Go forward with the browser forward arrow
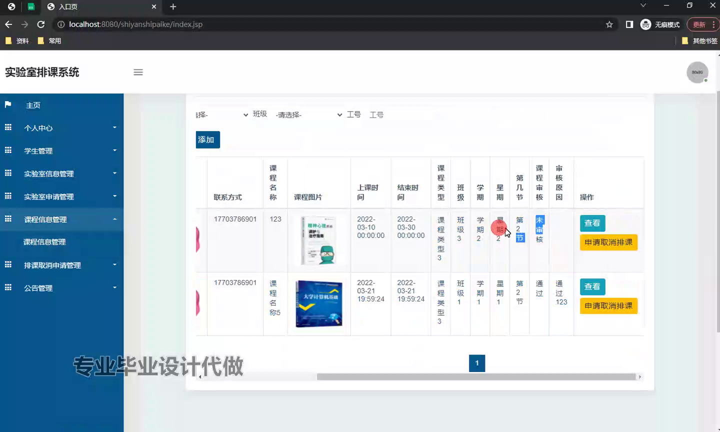 [24, 24]
